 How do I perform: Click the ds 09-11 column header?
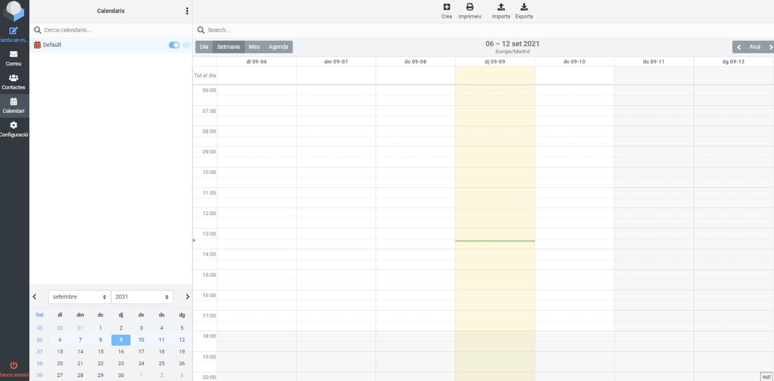[653, 62]
